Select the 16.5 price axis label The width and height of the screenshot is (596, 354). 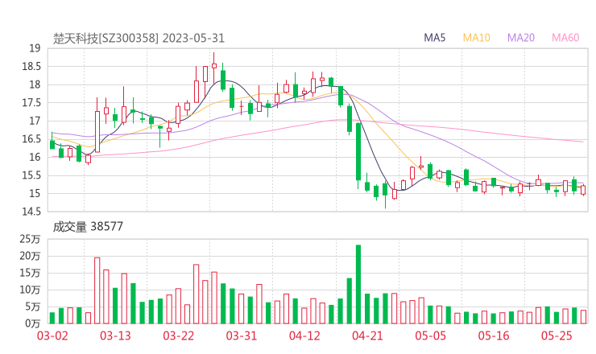point(31,139)
